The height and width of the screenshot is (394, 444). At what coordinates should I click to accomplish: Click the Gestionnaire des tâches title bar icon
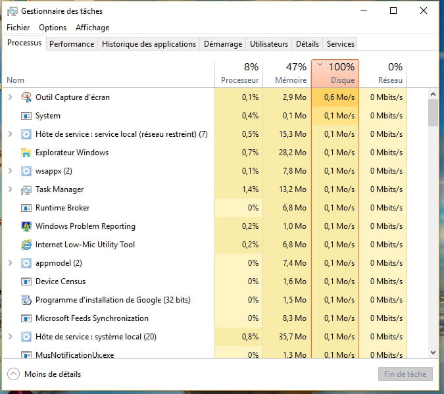pyautogui.click(x=12, y=11)
